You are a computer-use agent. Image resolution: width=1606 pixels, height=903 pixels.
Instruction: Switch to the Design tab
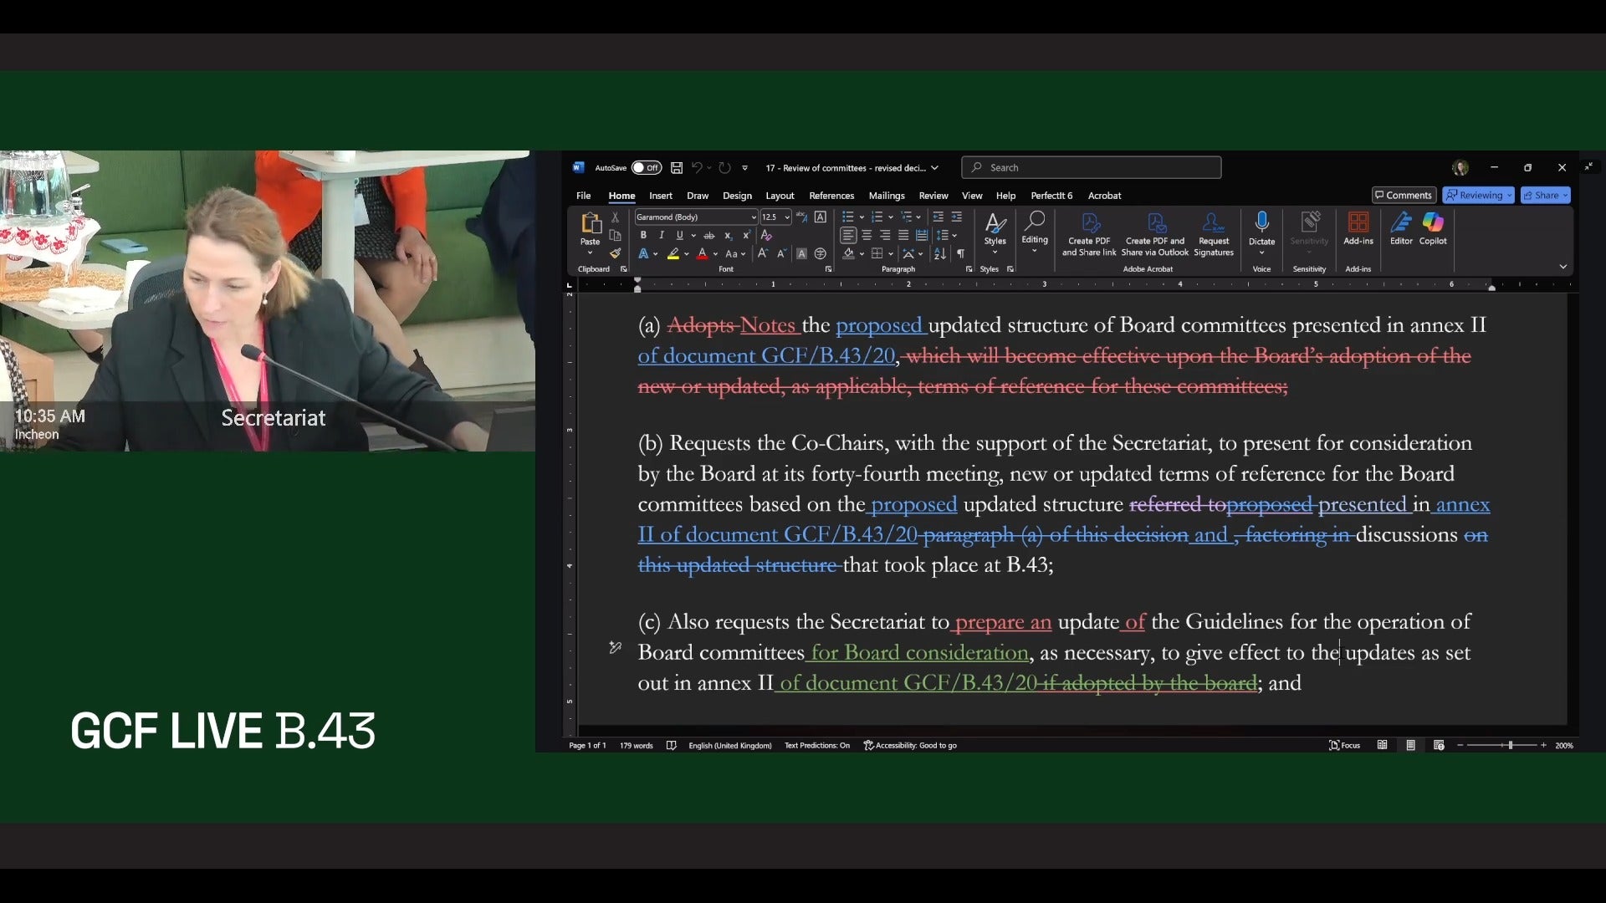(x=737, y=196)
